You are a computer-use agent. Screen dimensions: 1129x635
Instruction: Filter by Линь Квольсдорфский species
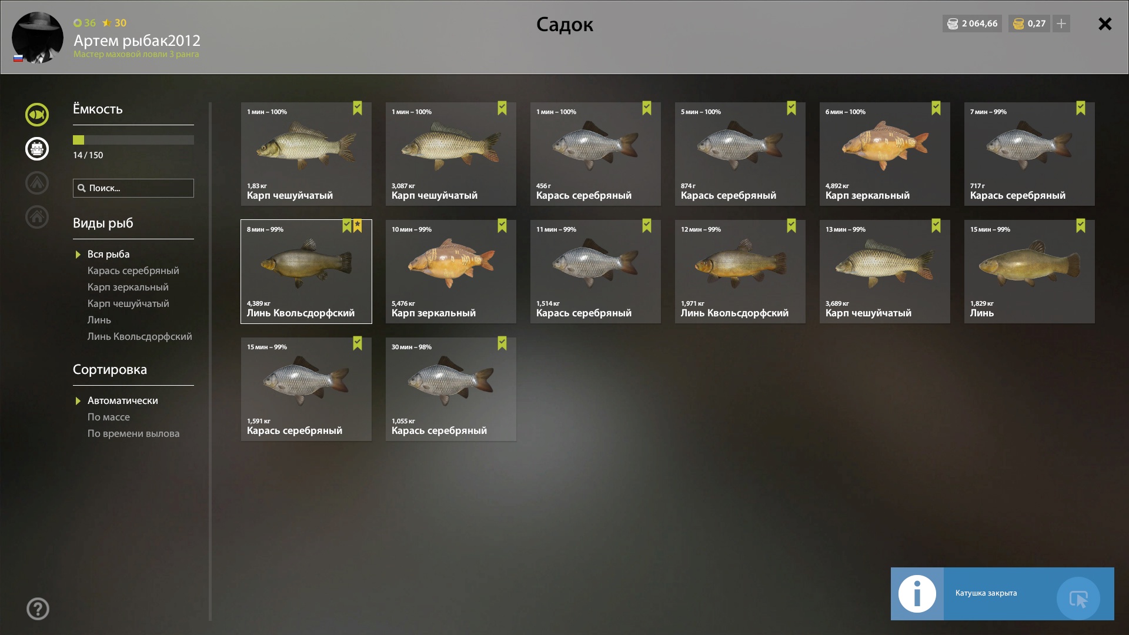pyautogui.click(x=140, y=336)
